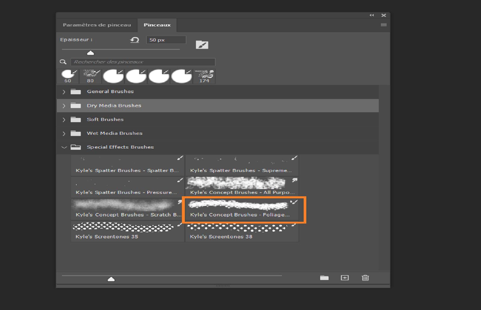Click the folder icon beside General Brushes
Viewport: 481px width, 310px height.
point(76,92)
